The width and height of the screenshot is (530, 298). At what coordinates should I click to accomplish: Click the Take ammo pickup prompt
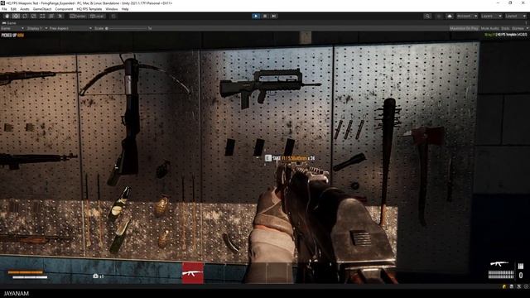(x=290, y=158)
